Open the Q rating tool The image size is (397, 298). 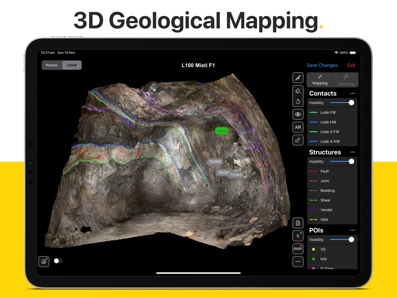298,236
